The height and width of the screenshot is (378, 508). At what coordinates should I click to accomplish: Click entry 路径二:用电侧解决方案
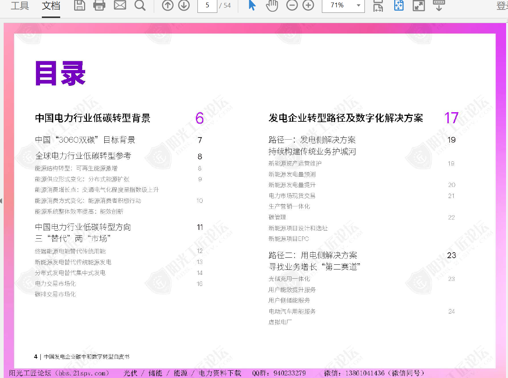[x=313, y=255]
